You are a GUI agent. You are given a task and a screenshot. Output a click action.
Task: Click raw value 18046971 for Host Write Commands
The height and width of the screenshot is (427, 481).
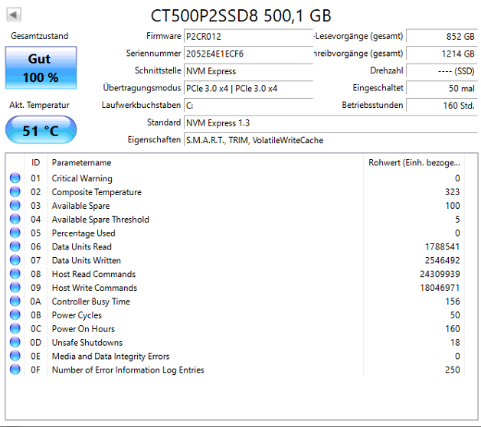pos(440,288)
